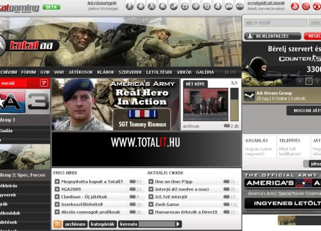
Task: Click the szolgáltatások header text
Action: (266, 3)
